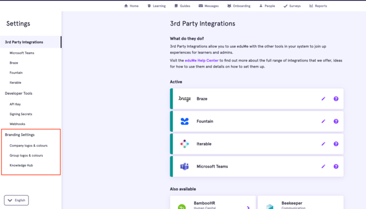
Task: Click the Guides book icon
Action: [176, 6]
